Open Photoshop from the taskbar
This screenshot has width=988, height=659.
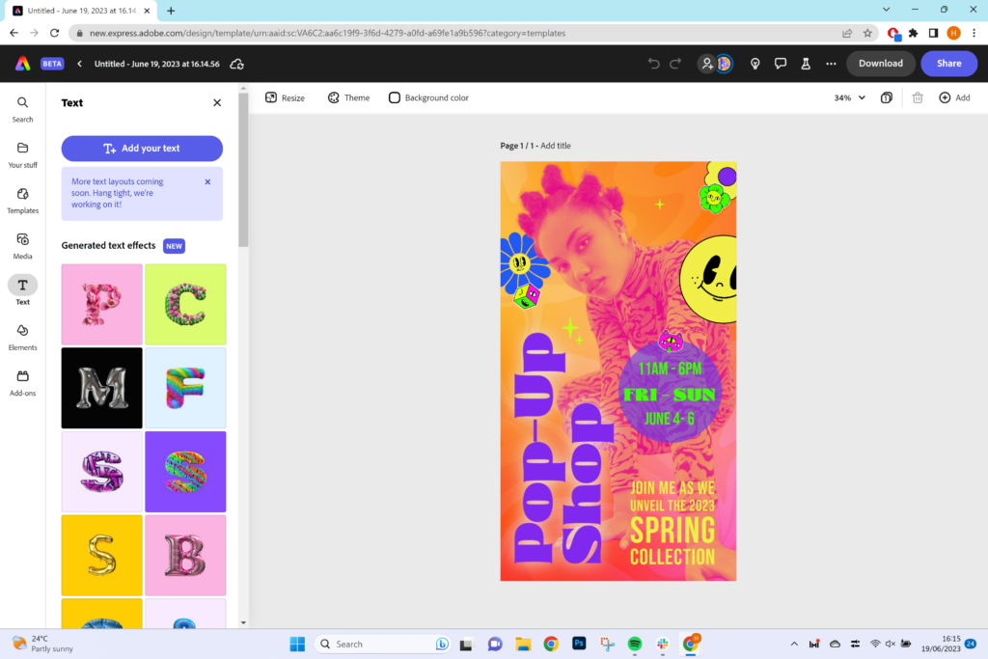pos(579,644)
